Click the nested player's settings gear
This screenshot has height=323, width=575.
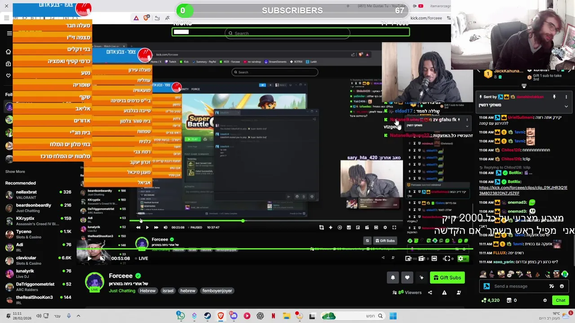(385, 227)
